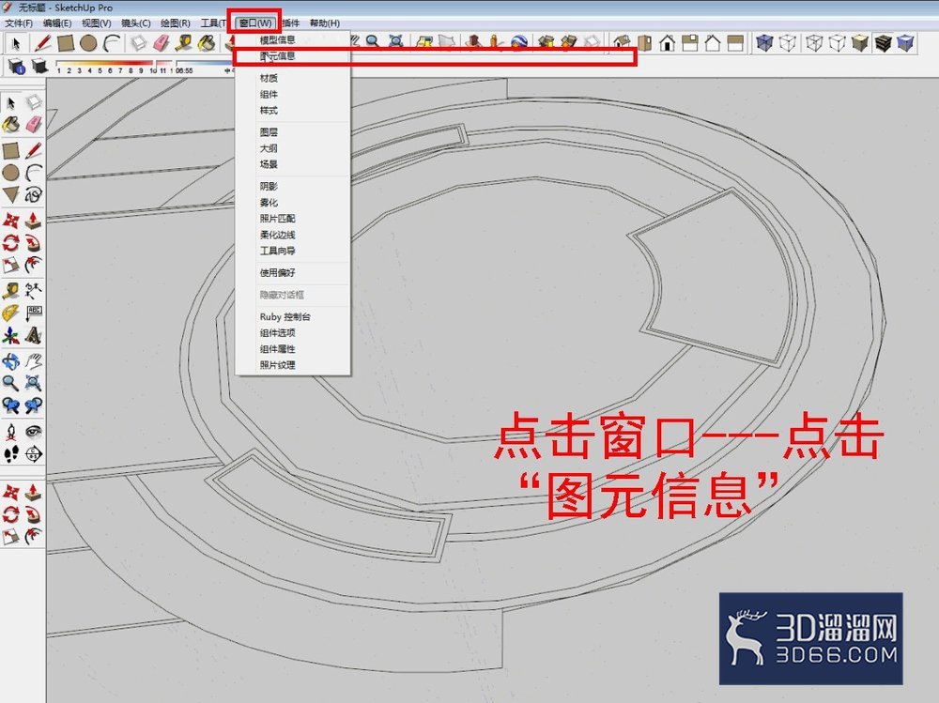Choose the Freehand scribble tool
This screenshot has width=939, height=703.
coord(34,194)
